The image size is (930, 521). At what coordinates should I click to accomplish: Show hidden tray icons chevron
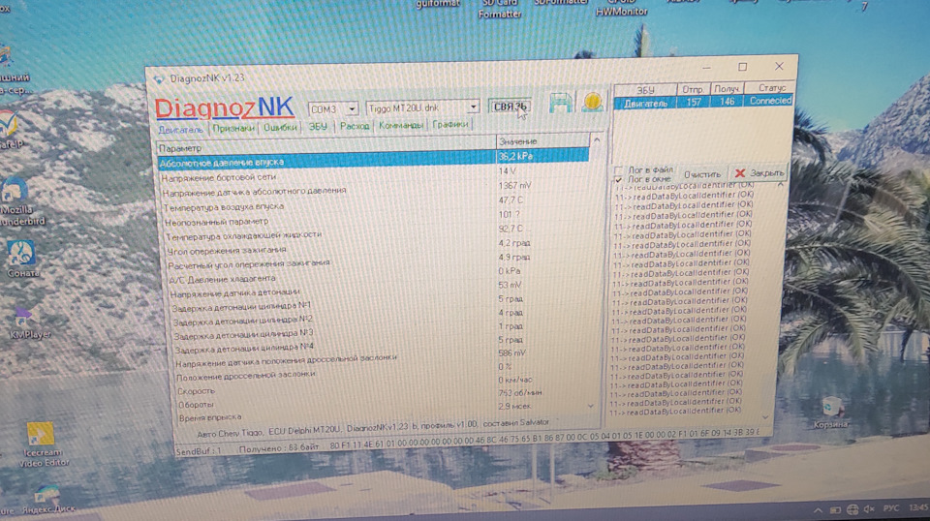[819, 510]
